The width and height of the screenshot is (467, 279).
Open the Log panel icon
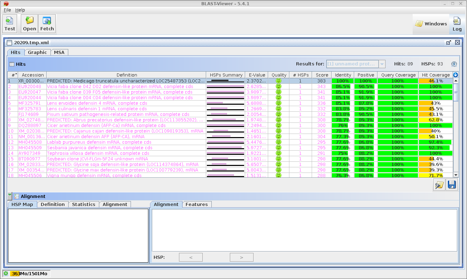coord(457,24)
